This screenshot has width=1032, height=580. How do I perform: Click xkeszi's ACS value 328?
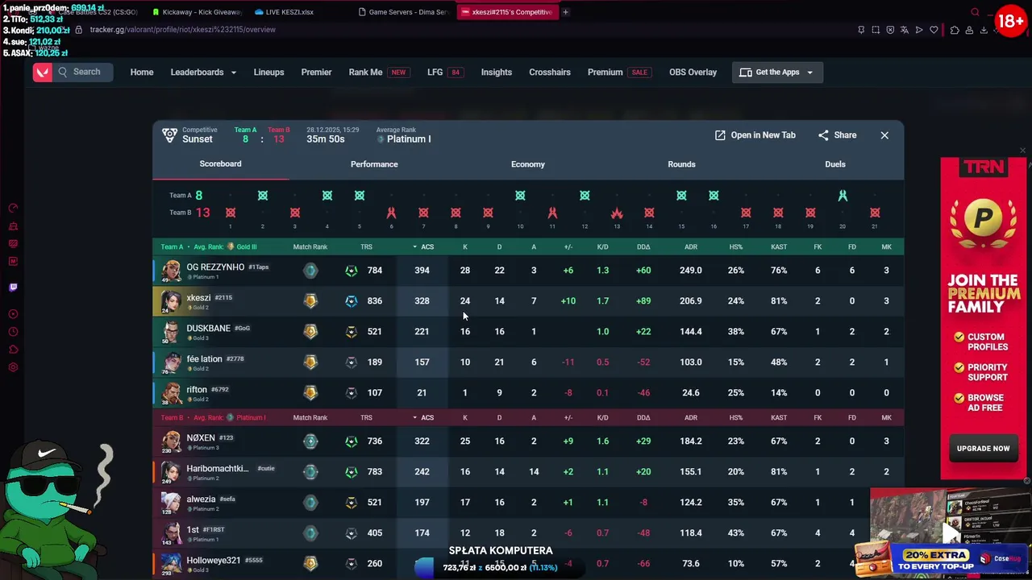(422, 301)
